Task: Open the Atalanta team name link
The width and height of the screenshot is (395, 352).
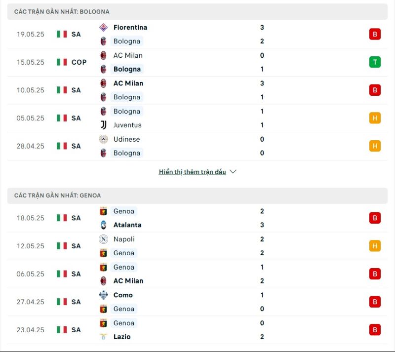Action: point(127,225)
